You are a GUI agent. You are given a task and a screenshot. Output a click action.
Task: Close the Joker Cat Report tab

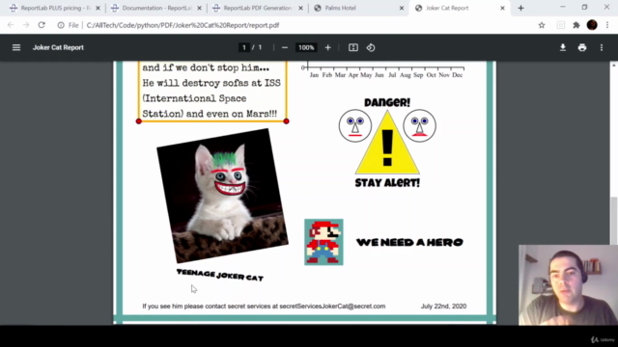coord(502,8)
